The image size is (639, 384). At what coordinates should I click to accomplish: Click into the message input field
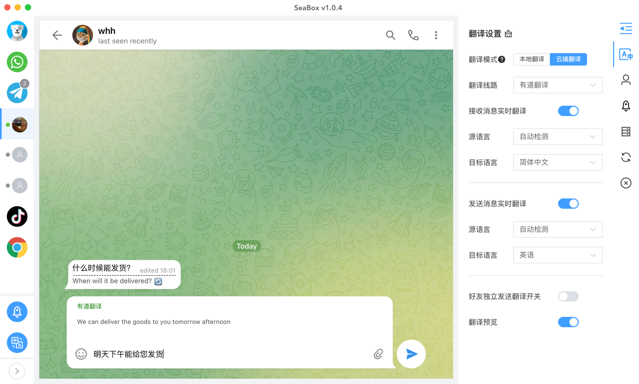230,354
